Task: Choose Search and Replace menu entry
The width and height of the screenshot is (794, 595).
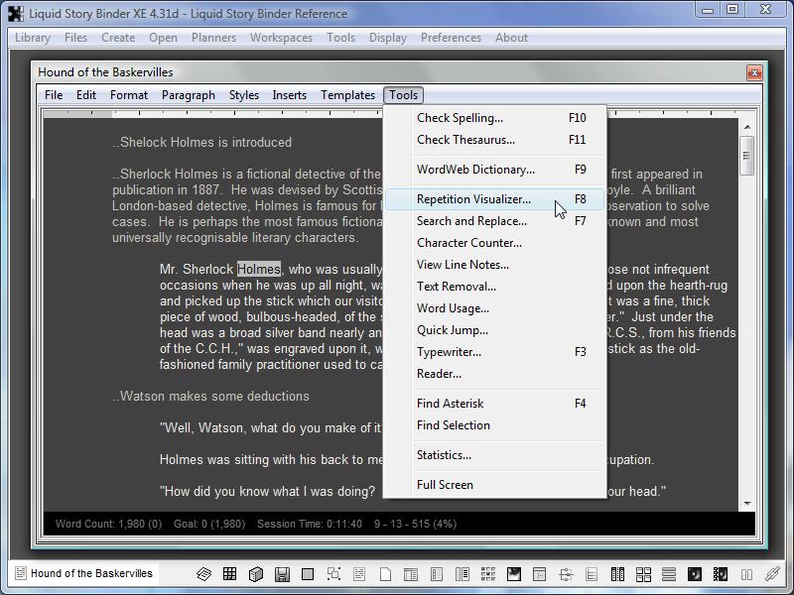Action: pos(471,221)
